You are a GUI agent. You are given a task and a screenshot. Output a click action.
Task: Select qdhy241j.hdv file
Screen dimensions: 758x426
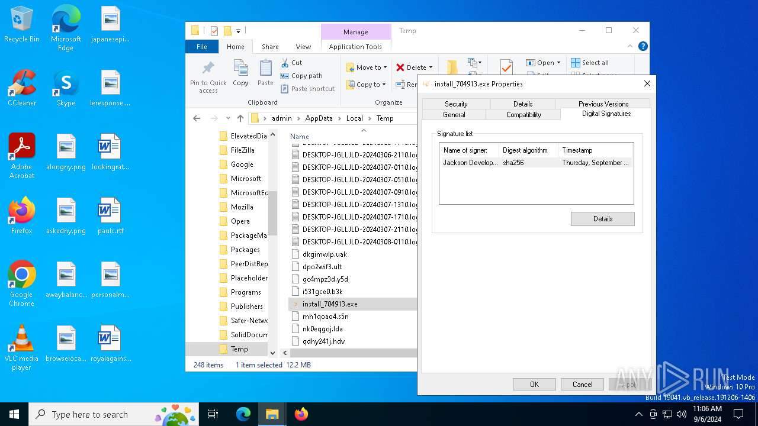pyautogui.click(x=323, y=341)
